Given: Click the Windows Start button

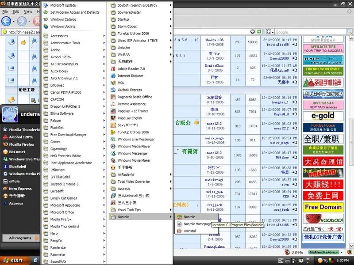Looking at the screenshot, I should coord(12,260).
